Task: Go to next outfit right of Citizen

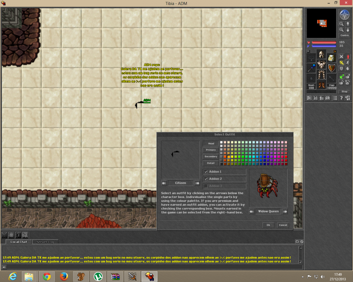Action: 197,183
